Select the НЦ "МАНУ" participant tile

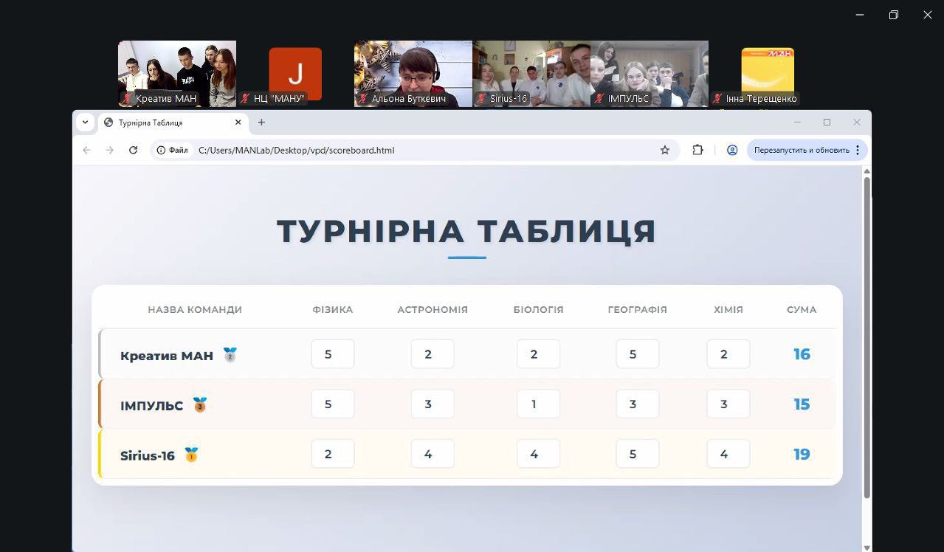294,74
